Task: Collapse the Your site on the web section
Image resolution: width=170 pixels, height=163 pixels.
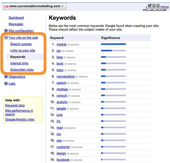Action: pyautogui.click(x=6, y=38)
